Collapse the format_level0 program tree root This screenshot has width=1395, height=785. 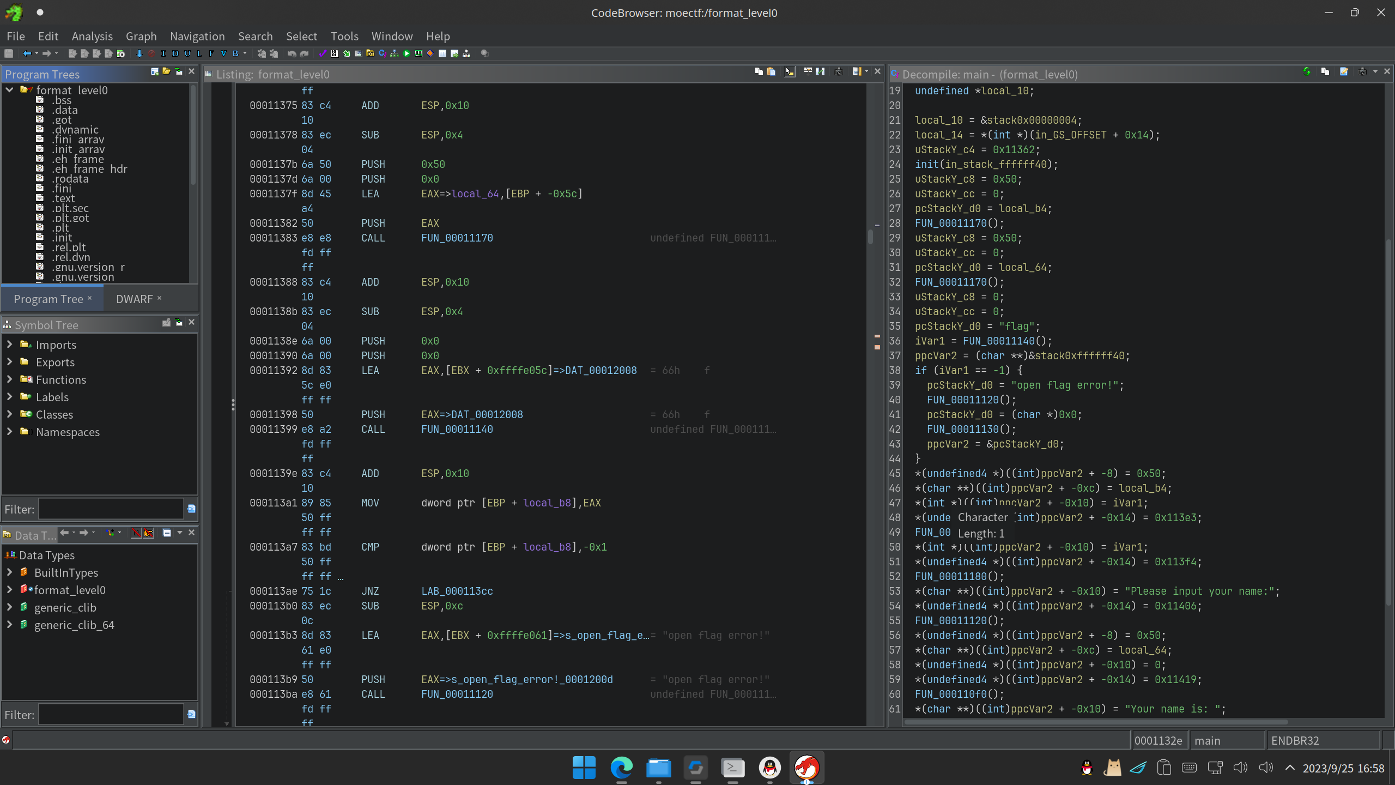tap(9, 90)
